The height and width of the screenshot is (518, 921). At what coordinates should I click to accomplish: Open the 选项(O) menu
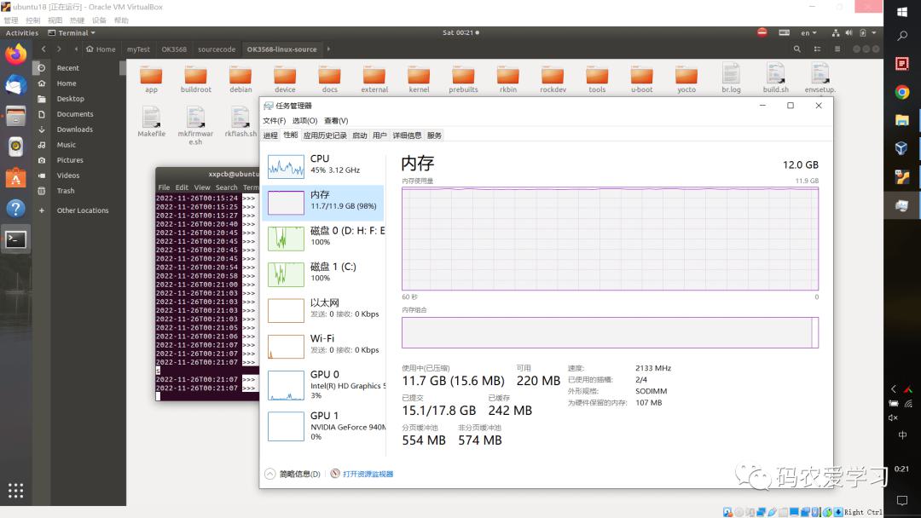tap(304, 121)
